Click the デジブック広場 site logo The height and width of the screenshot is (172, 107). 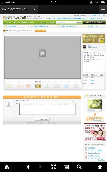point(14,18)
